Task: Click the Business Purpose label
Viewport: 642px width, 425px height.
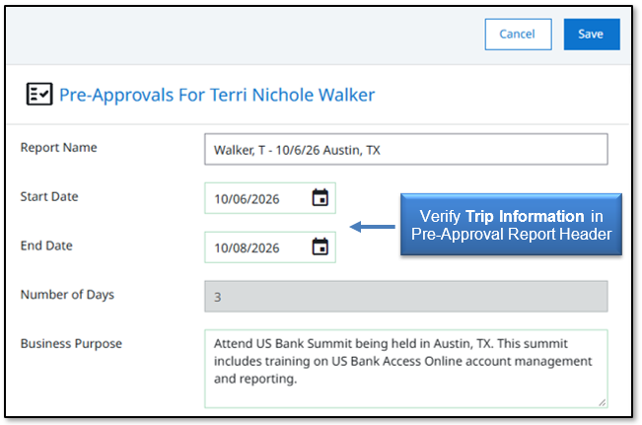Action: pos(71,344)
